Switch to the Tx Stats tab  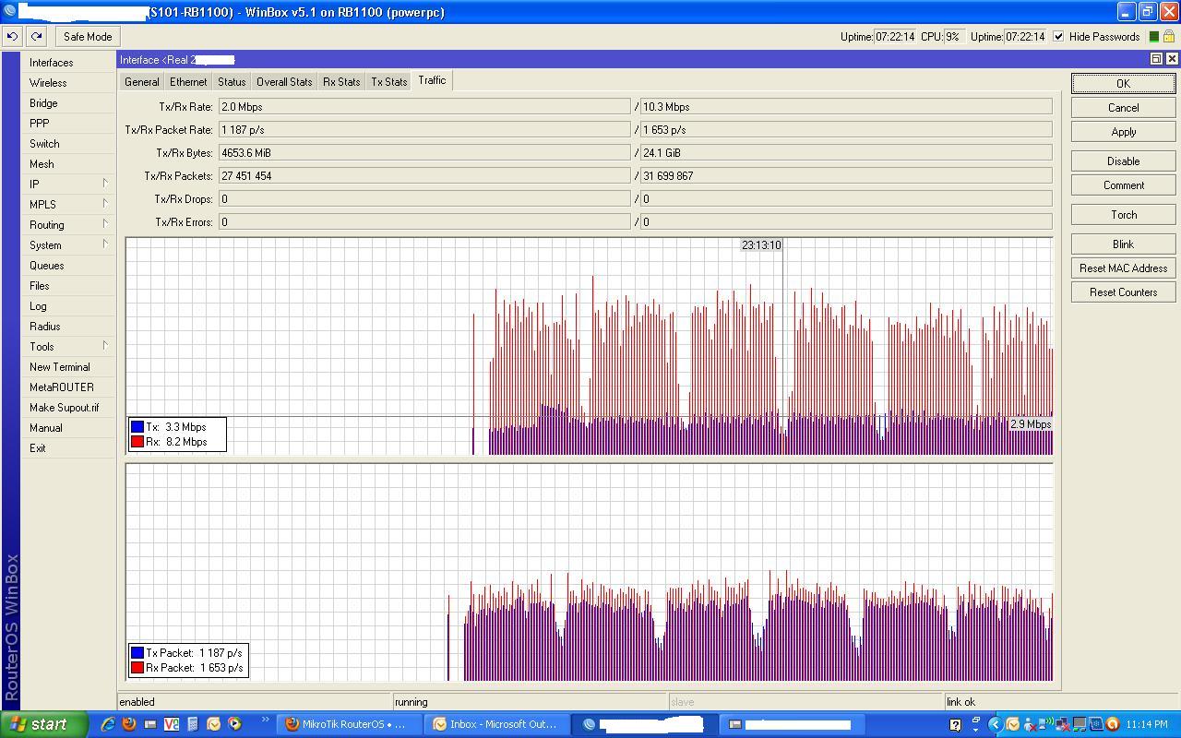click(389, 82)
